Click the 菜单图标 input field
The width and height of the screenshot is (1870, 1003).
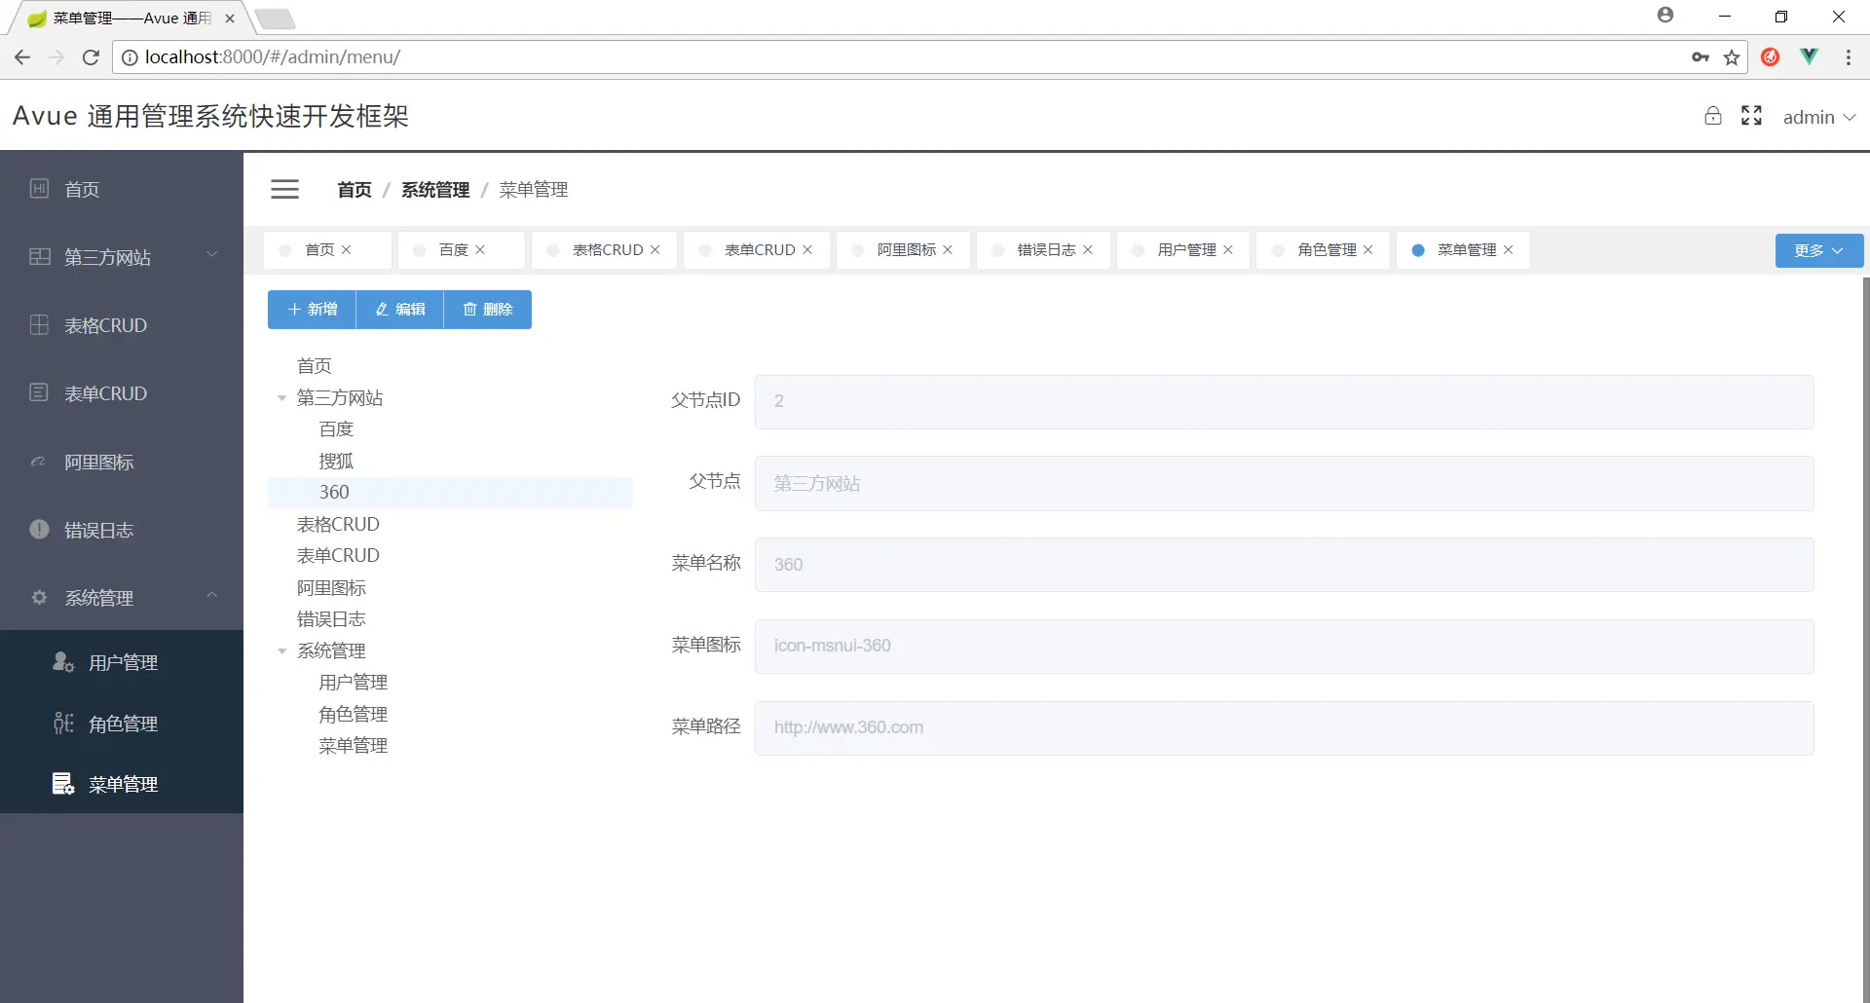[x=1284, y=647]
